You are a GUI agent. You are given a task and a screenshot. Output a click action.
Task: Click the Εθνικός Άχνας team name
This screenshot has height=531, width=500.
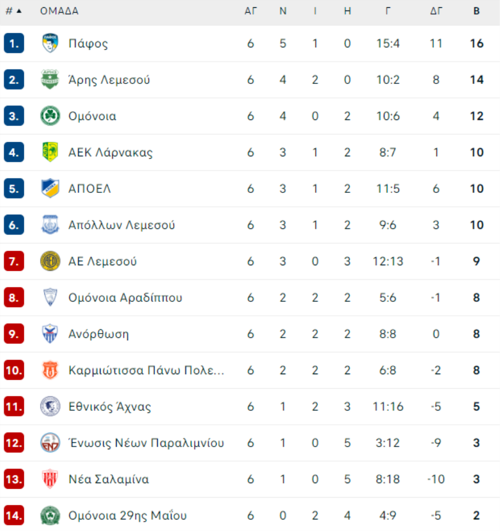[x=109, y=406]
